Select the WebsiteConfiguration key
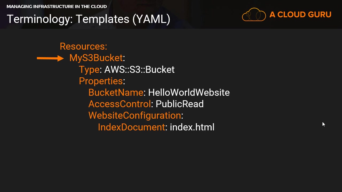Image resolution: width=342 pixels, height=192 pixels. [x=135, y=115]
